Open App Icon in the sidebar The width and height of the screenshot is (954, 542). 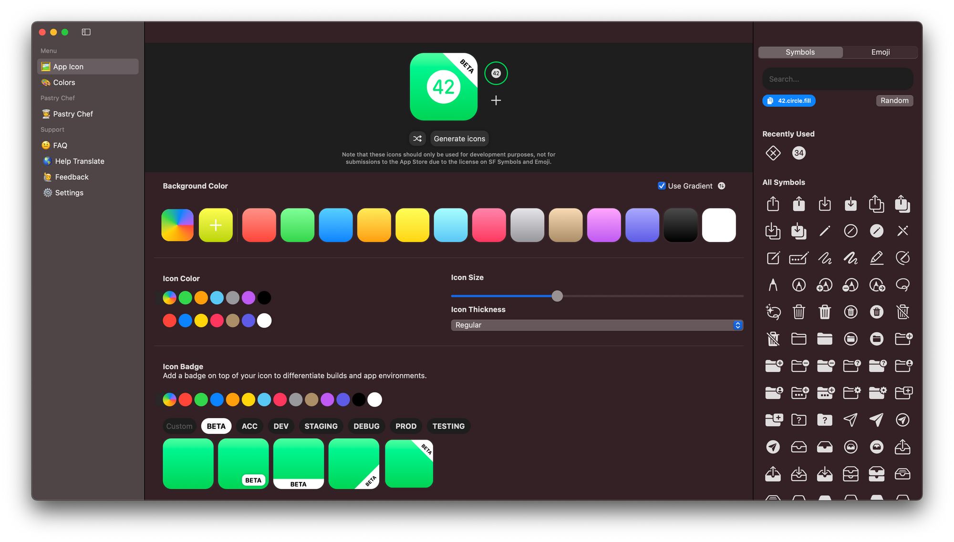pos(88,67)
